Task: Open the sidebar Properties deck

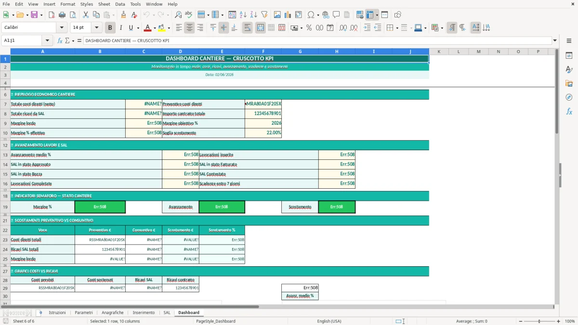Action: [569, 56]
